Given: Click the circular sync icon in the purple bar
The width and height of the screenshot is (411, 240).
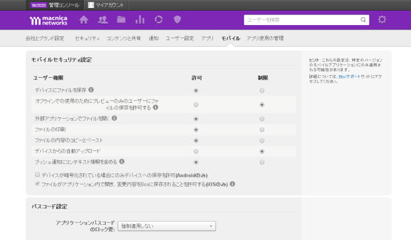Looking at the screenshot, I should tap(159, 20).
